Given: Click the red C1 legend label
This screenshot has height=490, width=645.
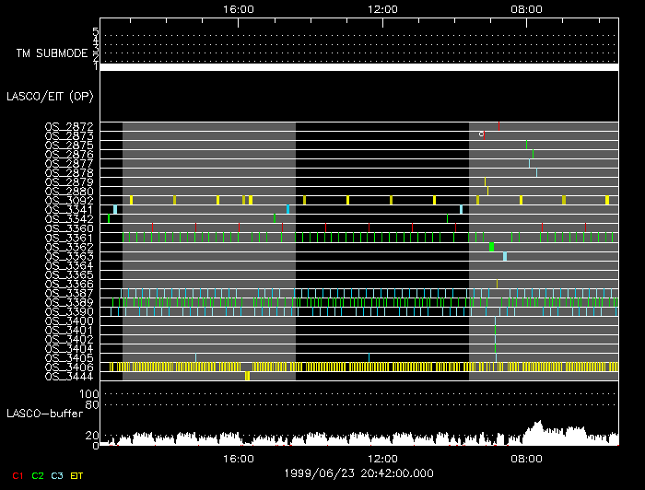Looking at the screenshot, I should point(14,475).
